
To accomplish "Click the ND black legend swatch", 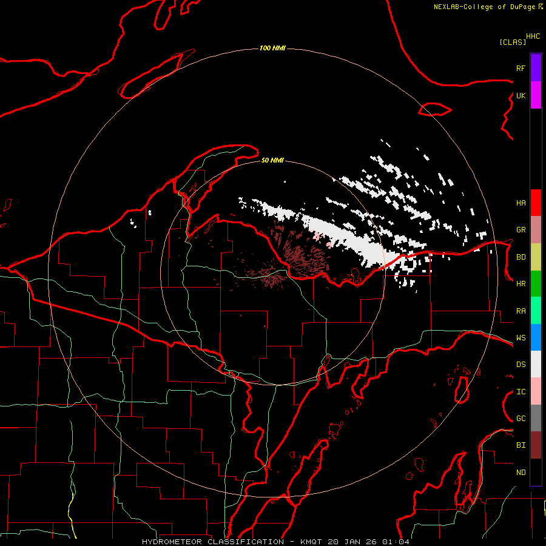I will click(x=536, y=472).
